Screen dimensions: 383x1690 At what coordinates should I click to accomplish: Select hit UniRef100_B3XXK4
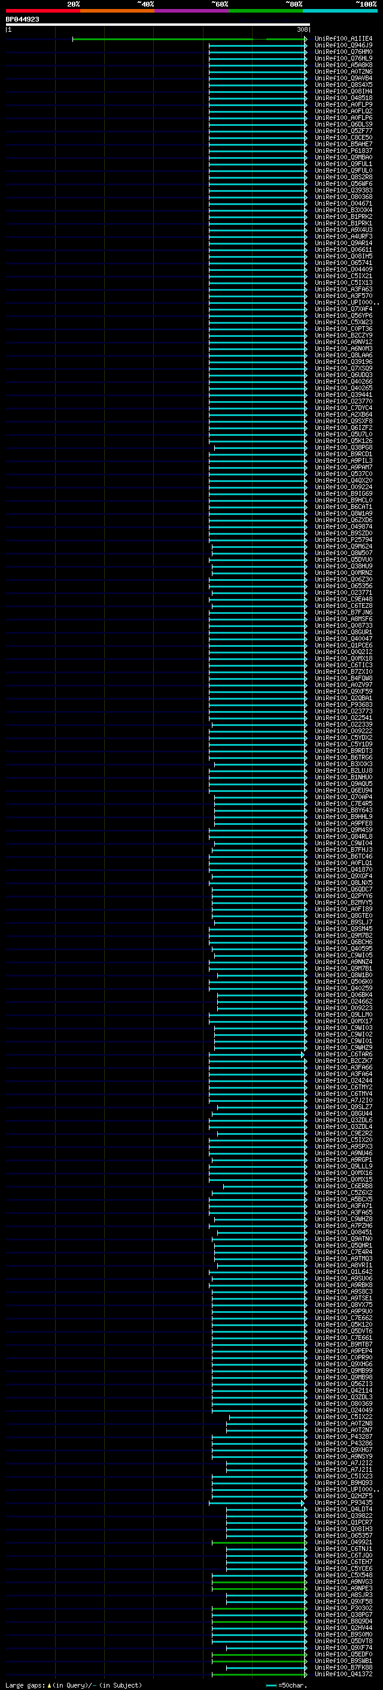click(x=344, y=210)
